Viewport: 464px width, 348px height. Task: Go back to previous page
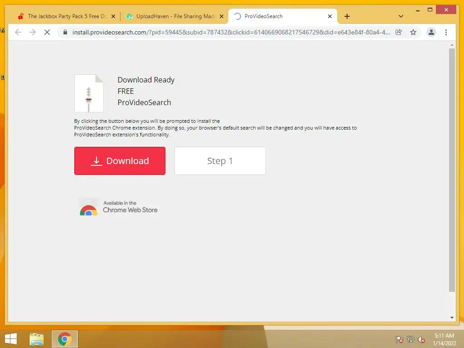point(18,32)
